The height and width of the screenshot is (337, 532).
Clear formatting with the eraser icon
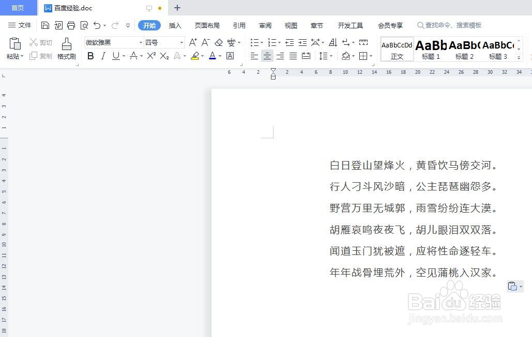coord(219,42)
